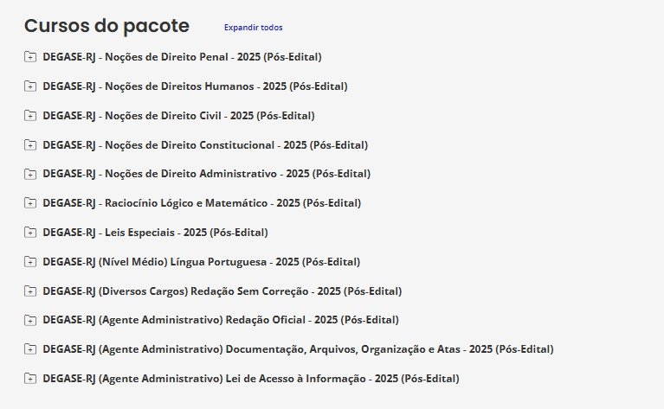Expand the Redação Sem Correção course row
Viewport: 664px width, 409px height.
pyautogui.click(x=222, y=291)
